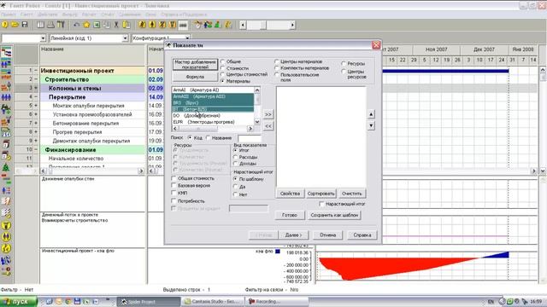Click the clock schedule toolbar icon
The image size is (547, 307).
[x=198, y=25]
